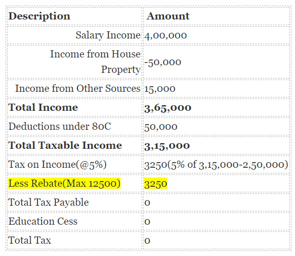Click the -50,000 house property amount

click(x=163, y=62)
